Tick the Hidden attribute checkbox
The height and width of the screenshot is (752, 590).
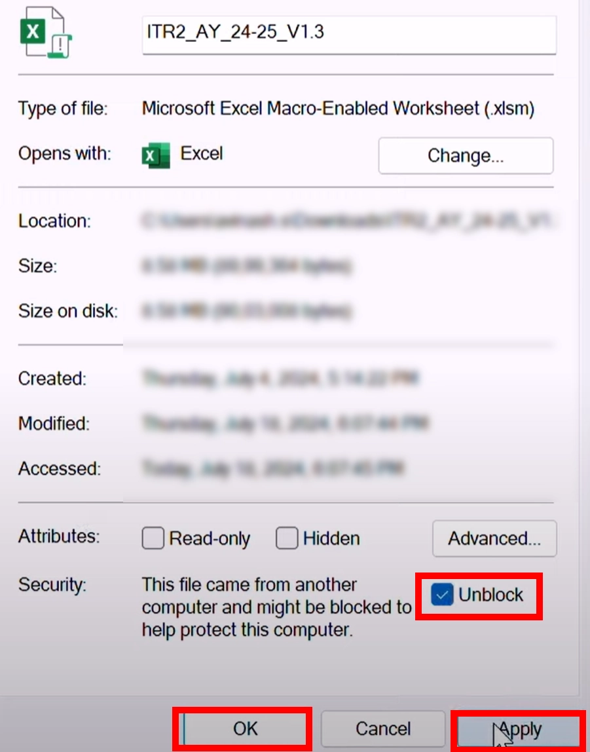click(x=287, y=538)
